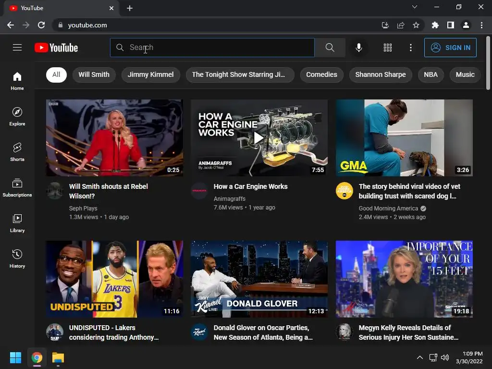
Task: Open the YouTube apps grid
Action: pyautogui.click(x=388, y=48)
